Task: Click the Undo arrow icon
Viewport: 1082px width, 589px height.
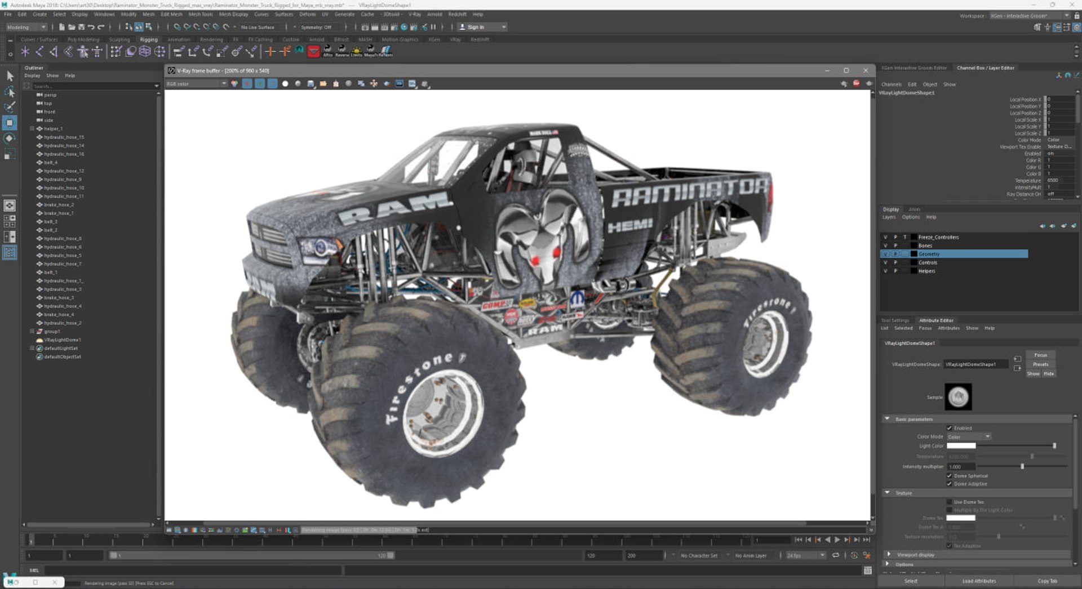Action: [91, 27]
